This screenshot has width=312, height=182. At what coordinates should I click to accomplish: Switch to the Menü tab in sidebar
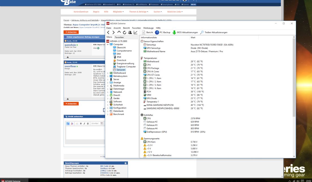(x=109, y=37)
